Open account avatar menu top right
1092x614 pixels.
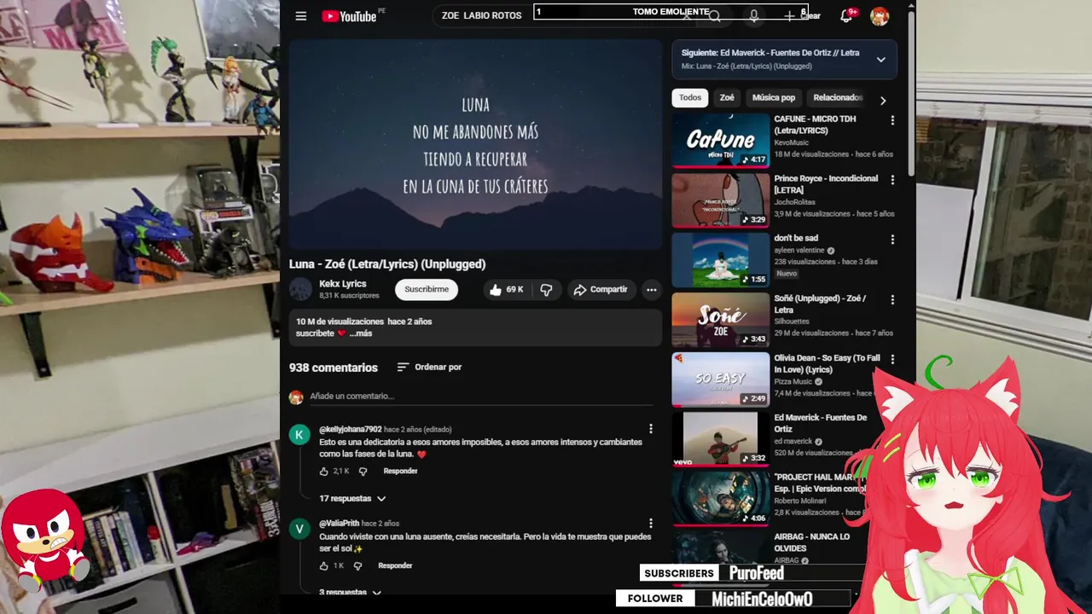click(880, 15)
